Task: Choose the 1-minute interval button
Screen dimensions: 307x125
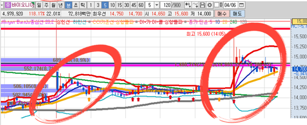Action: 91,5
